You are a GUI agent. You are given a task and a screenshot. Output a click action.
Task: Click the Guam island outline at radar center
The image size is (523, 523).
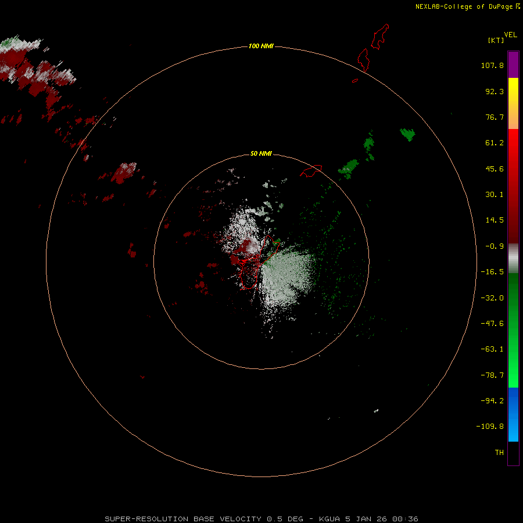[259, 263]
